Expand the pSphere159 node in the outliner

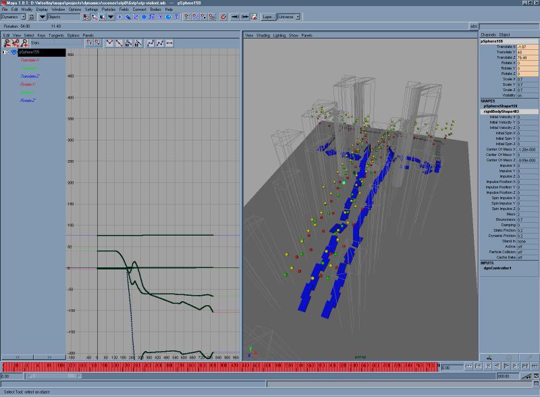pos(5,52)
